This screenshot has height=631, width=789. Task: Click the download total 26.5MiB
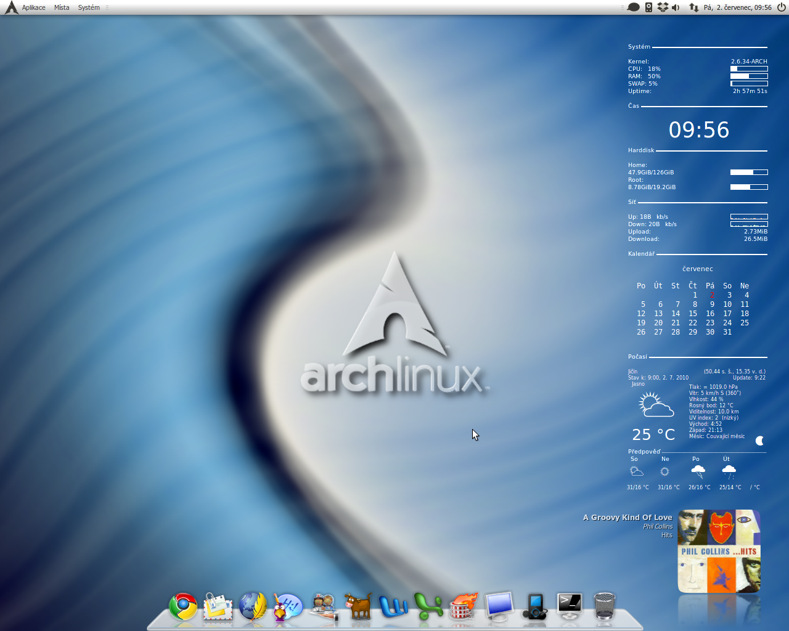click(756, 239)
